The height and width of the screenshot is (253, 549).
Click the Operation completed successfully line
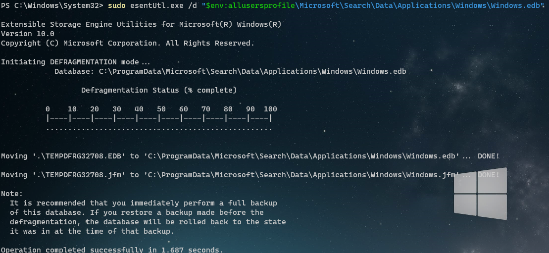[x=112, y=250]
